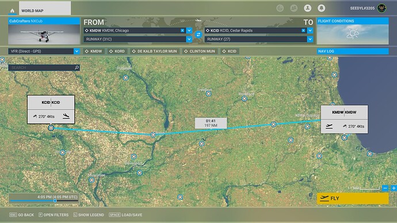Select the KCID airport marker on map
Viewport: 397px width, 223px height.
tap(51, 128)
